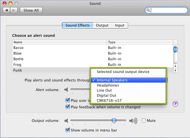The width and height of the screenshot is (190, 138).
Task: Uncheck Show volume in menu bar
Action: pos(68,130)
